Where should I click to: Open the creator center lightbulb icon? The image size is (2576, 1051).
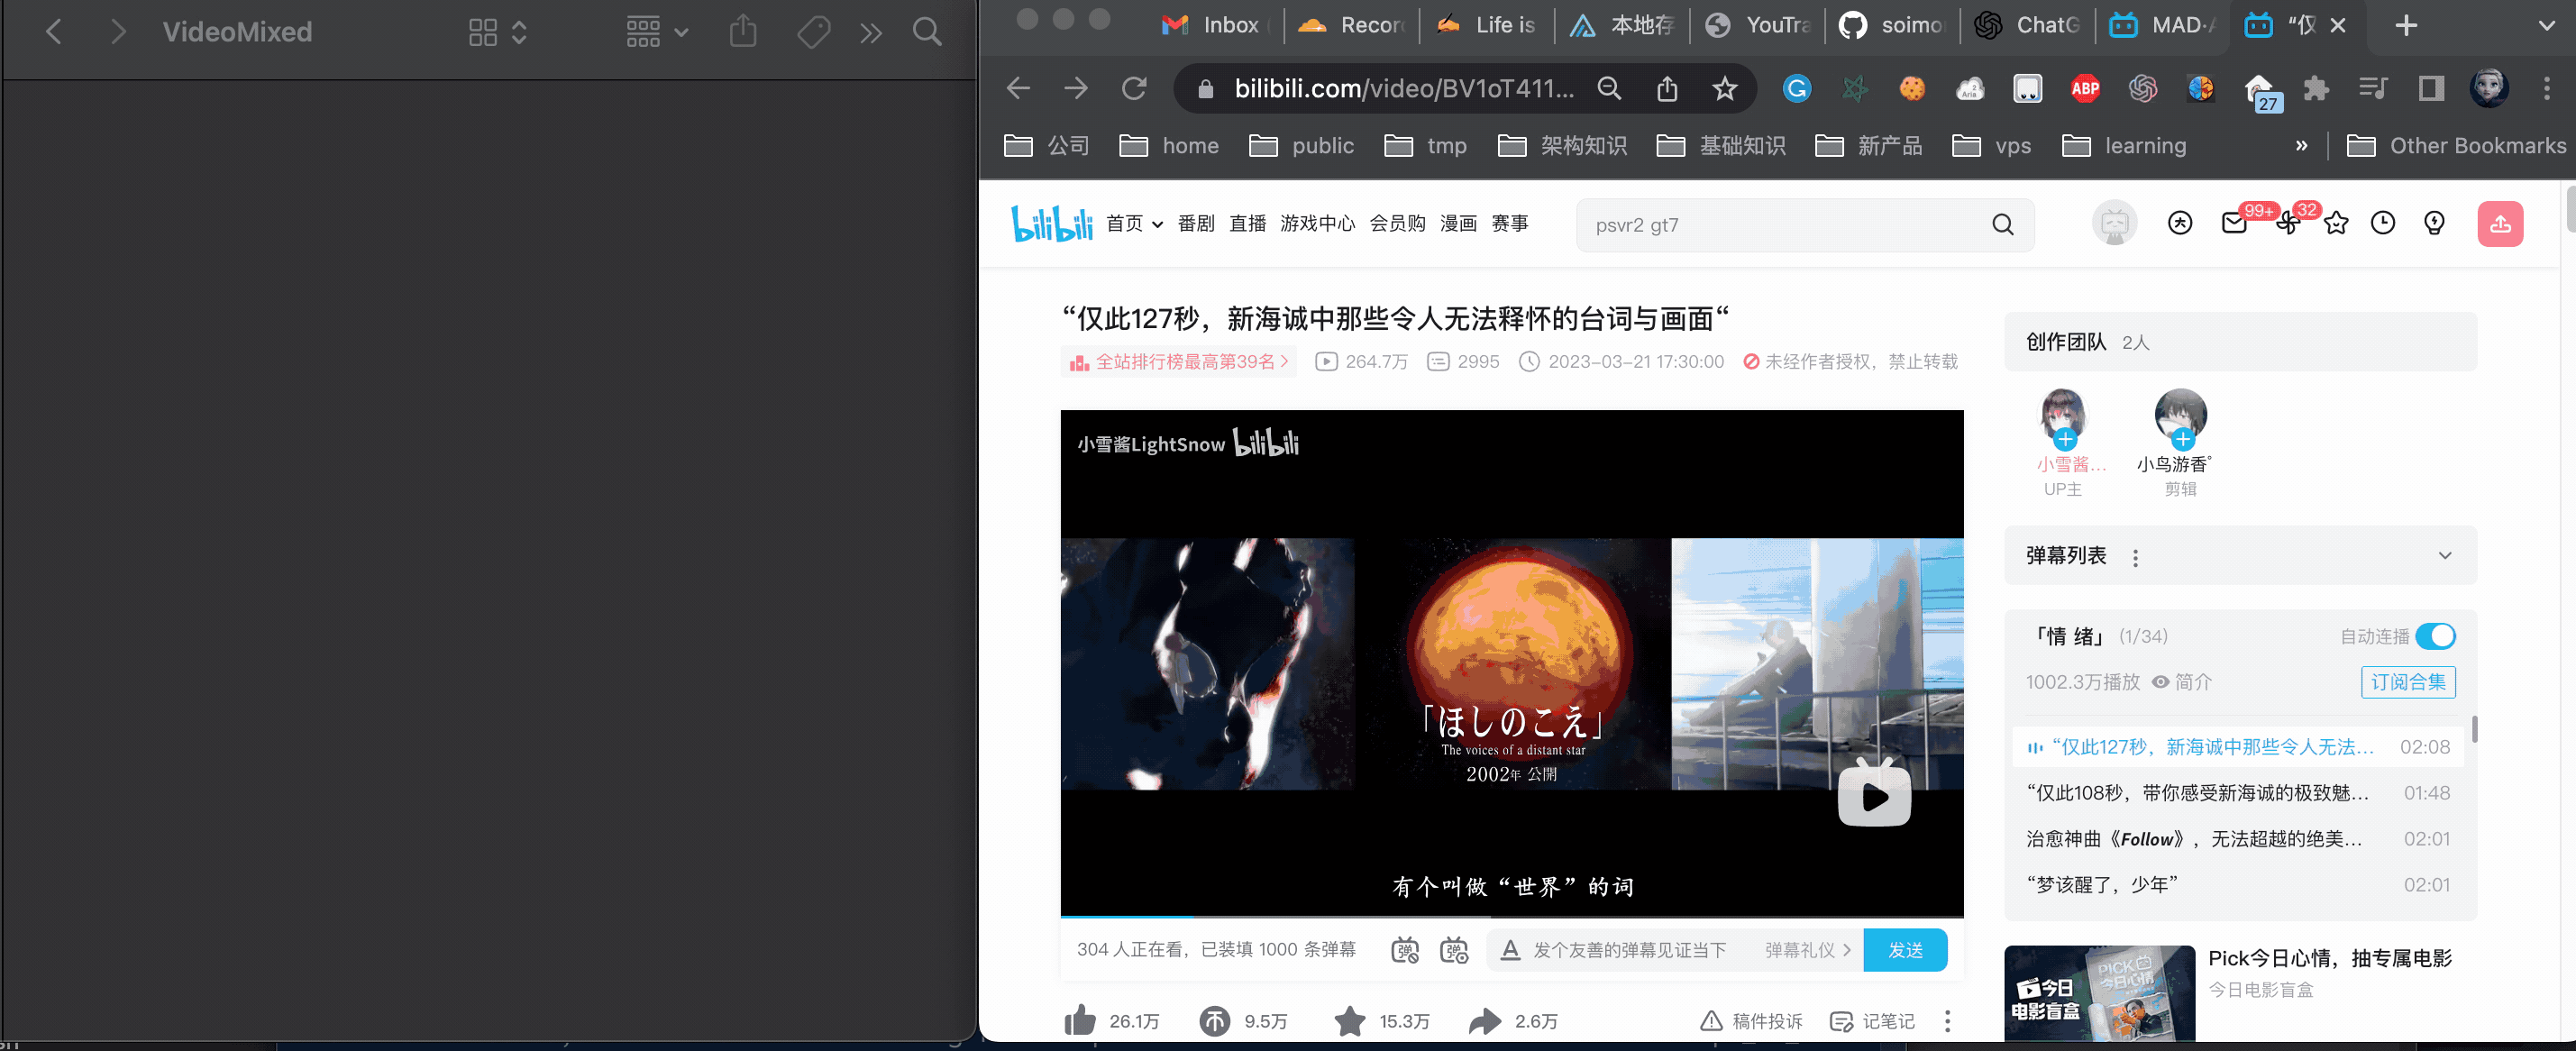(x=2434, y=223)
